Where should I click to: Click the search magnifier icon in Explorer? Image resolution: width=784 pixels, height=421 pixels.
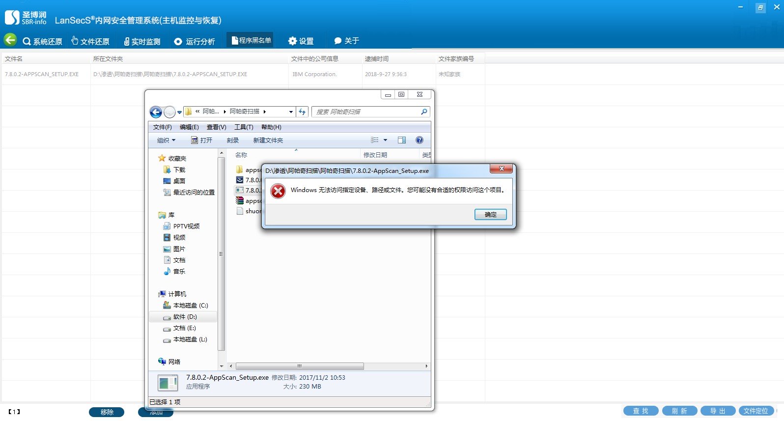tap(424, 112)
